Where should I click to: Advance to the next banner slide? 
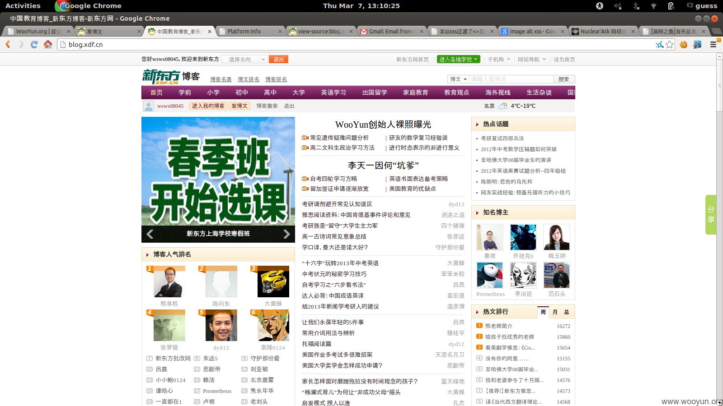pos(286,234)
